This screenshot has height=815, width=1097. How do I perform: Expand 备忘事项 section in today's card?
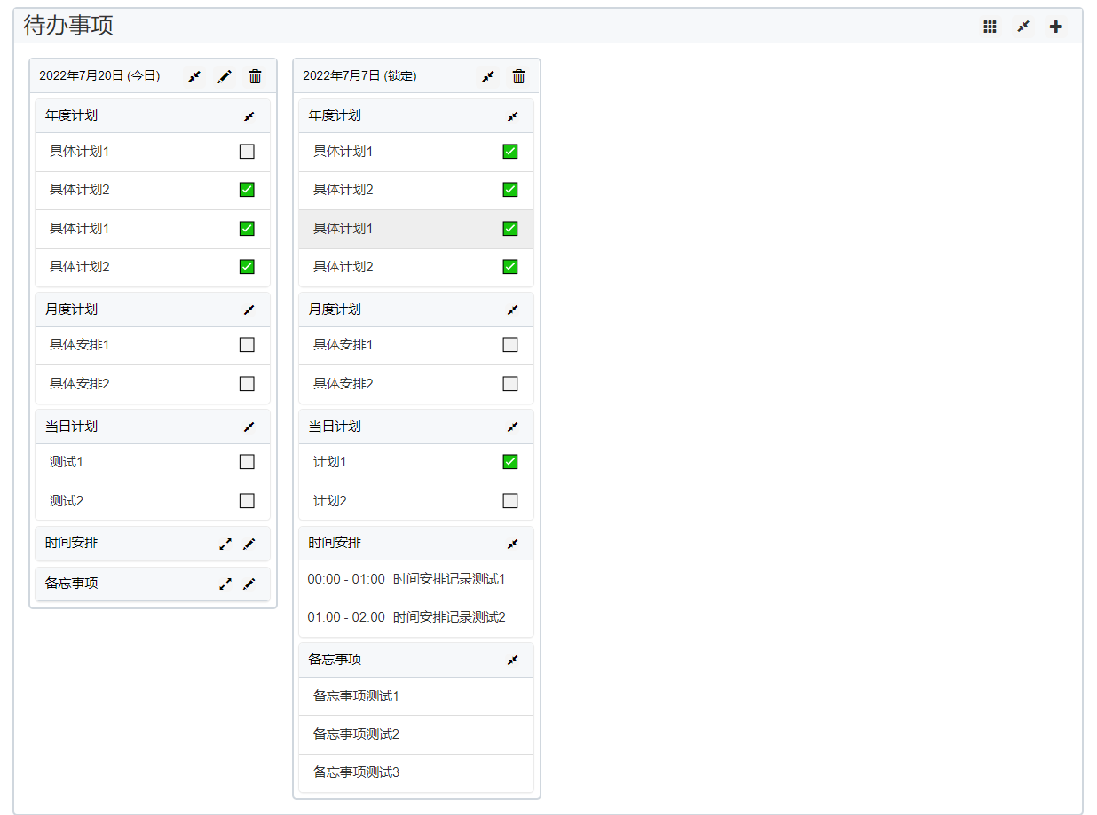click(225, 584)
